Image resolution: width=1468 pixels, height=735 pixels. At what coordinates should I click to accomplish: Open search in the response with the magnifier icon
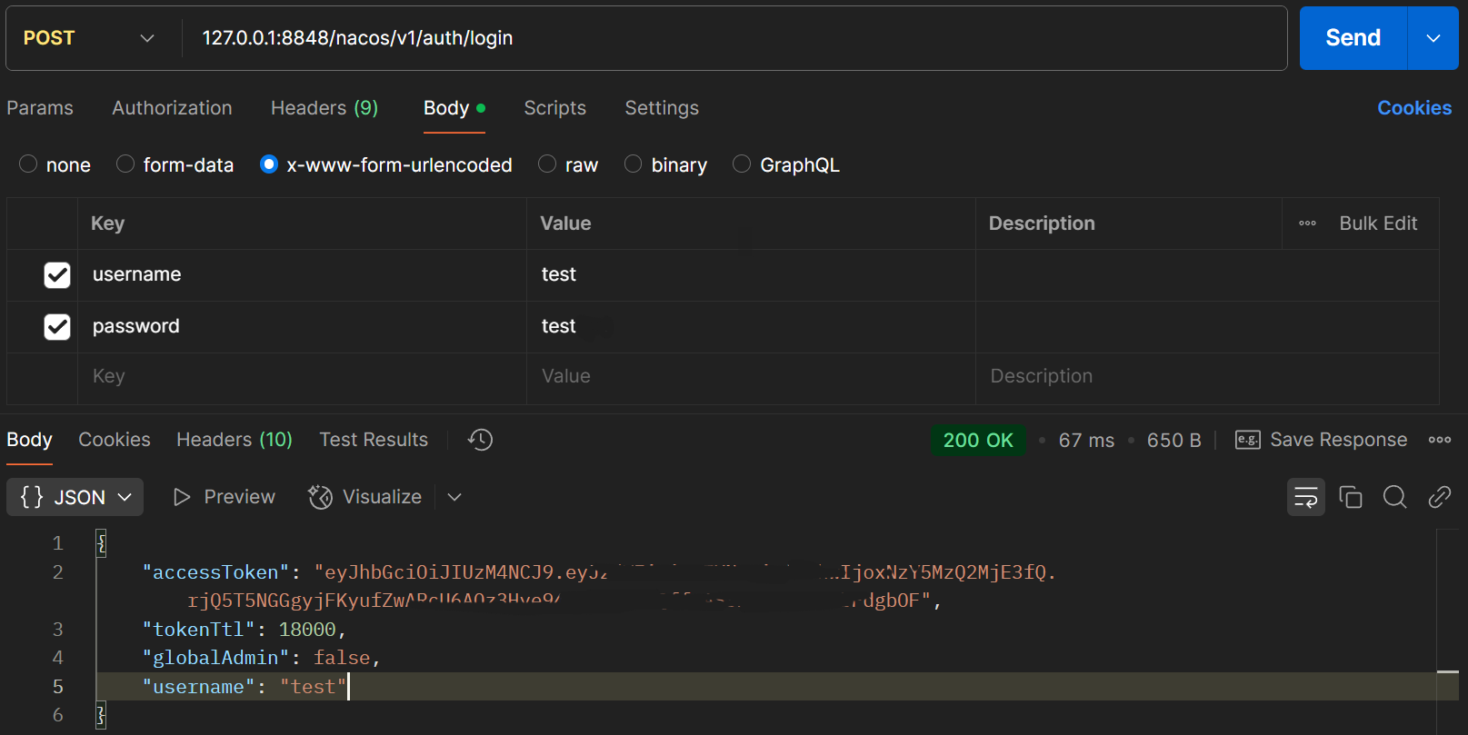(x=1395, y=497)
